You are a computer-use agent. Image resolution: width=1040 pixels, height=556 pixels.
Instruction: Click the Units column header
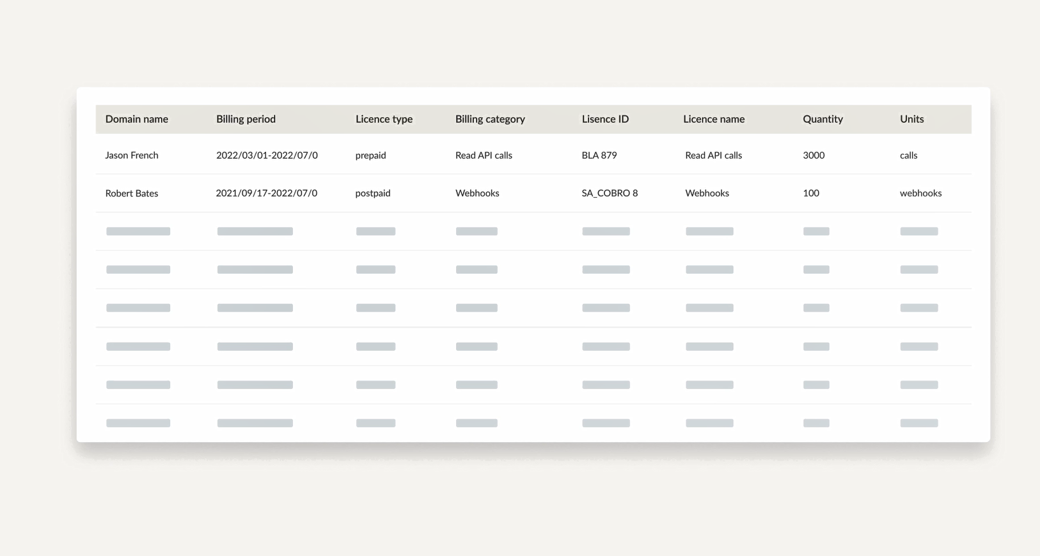point(911,119)
